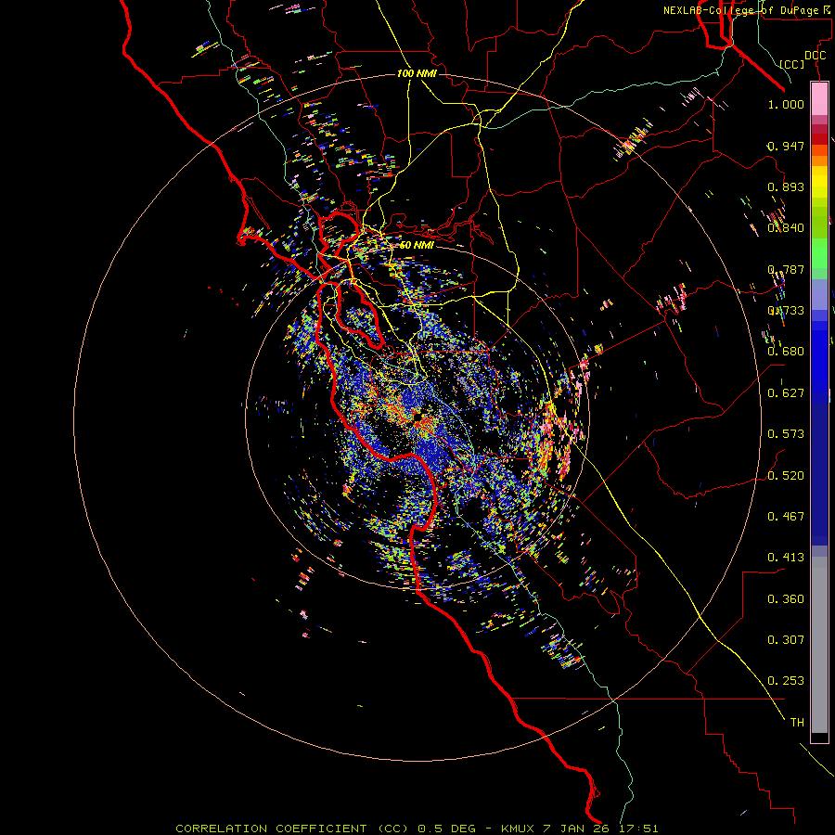
Task: Click the 50 NMI range ring label
Action: 417,245
